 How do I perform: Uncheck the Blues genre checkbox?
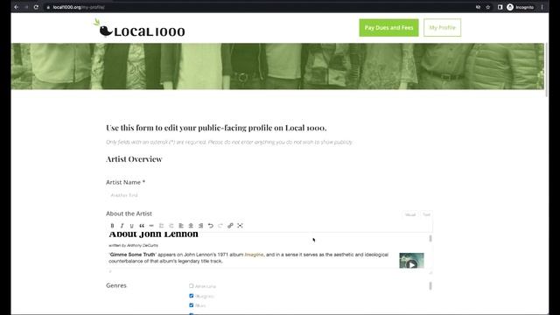point(191,305)
